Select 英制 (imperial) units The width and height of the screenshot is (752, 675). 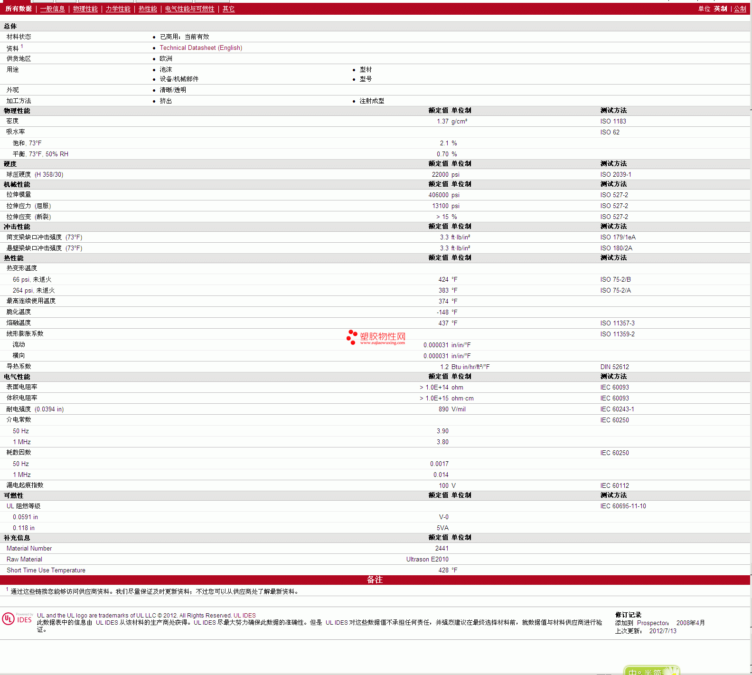pyautogui.click(x=720, y=9)
